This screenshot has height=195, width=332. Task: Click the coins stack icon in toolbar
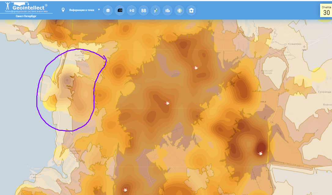coord(168,10)
